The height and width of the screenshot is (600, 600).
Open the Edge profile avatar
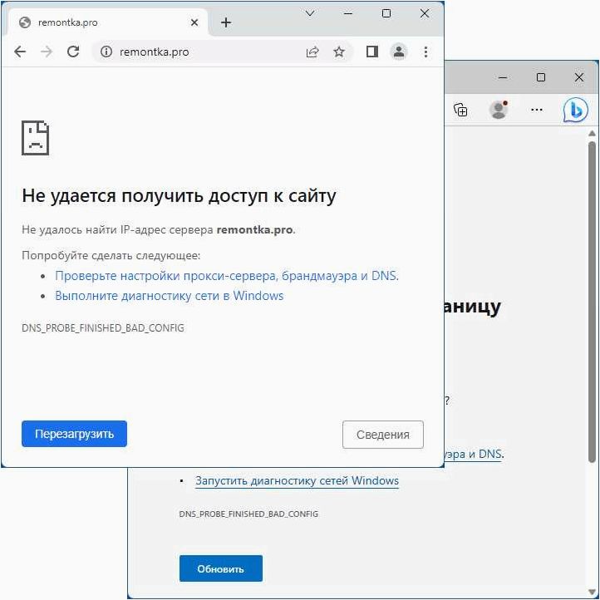coord(499,110)
